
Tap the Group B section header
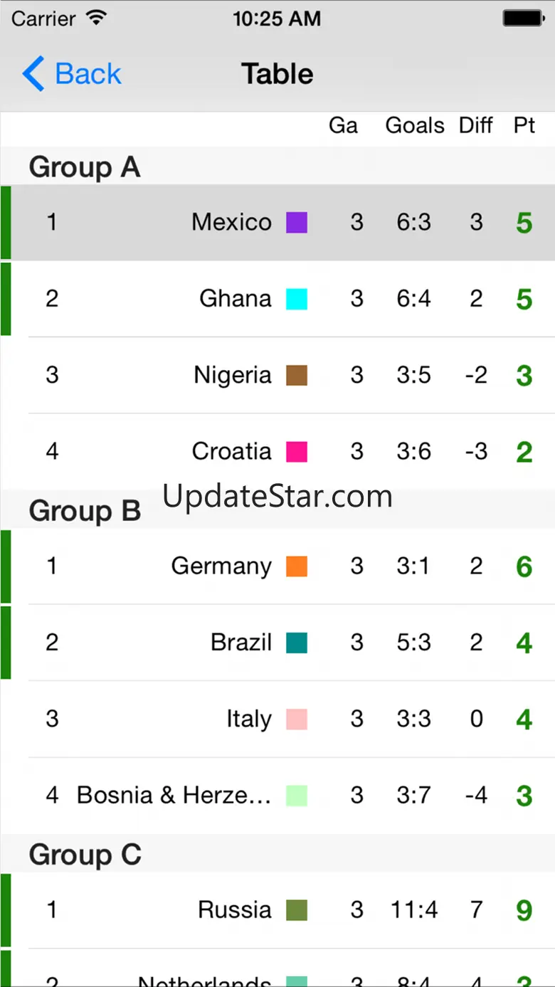tap(85, 511)
